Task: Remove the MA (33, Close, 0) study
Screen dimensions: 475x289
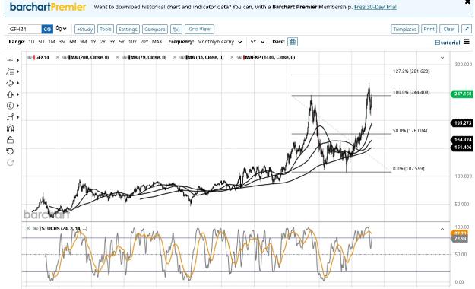Action: pos(175,57)
